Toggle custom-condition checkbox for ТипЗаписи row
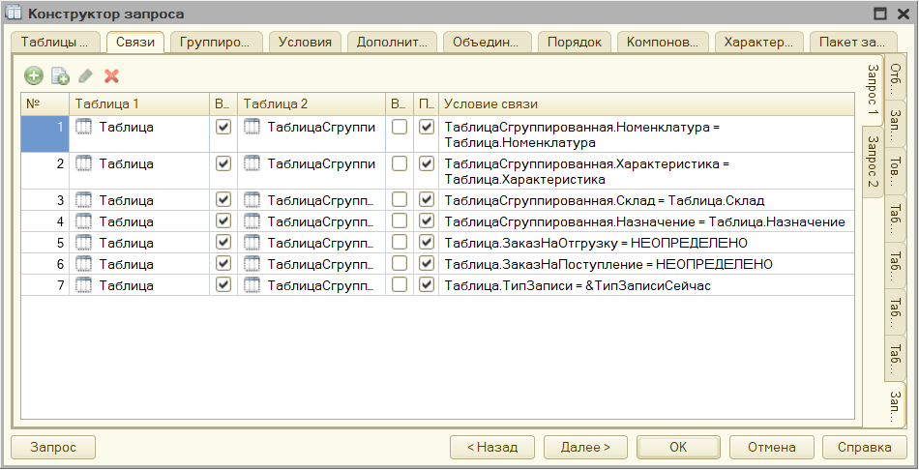The height and width of the screenshot is (470, 919). pos(428,285)
